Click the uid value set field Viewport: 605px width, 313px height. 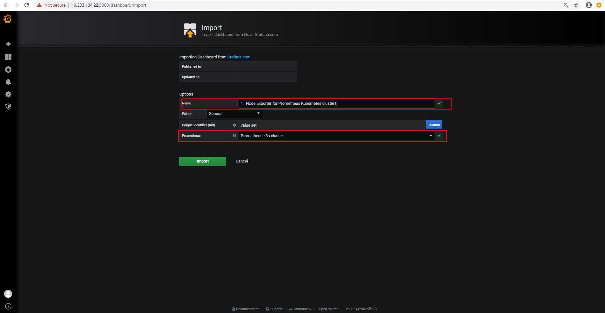pyautogui.click(x=332, y=125)
